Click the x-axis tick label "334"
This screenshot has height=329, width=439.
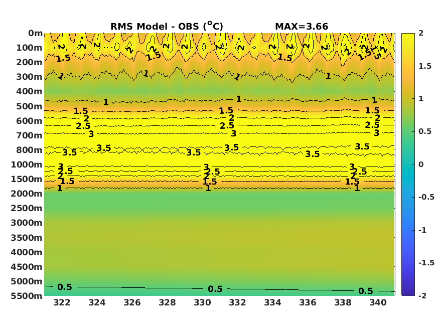[x=273, y=303]
